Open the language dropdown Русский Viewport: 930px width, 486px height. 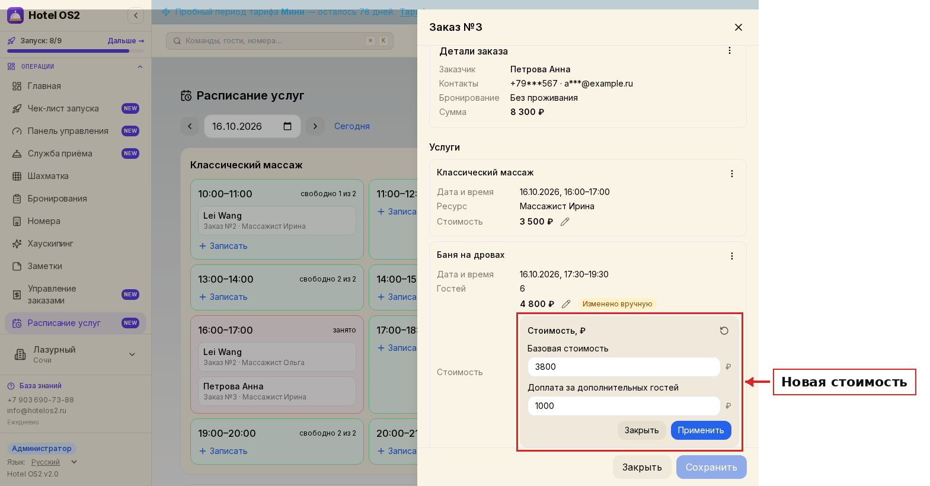click(54, 462)
